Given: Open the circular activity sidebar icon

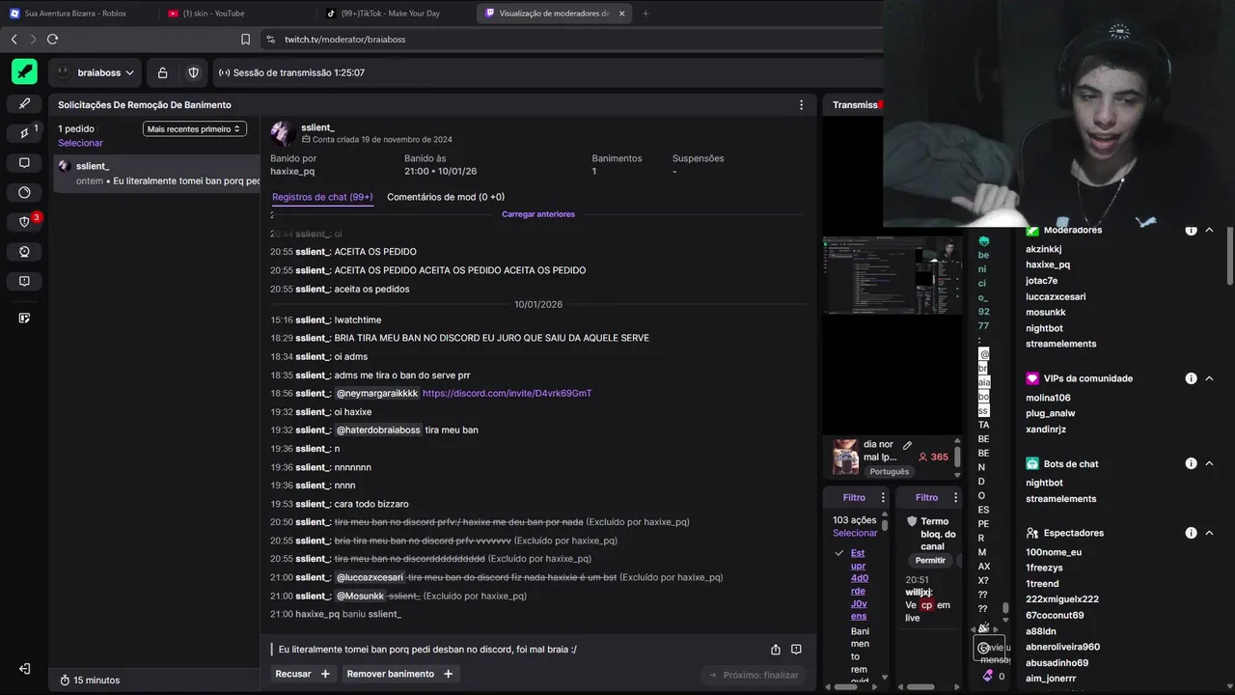Looking at the screenshot, I should (x=24, y=192).
